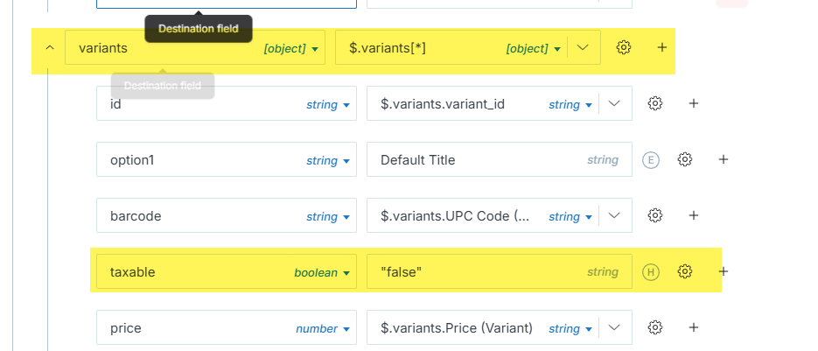Change taxable data type from boolean
Screen dimensions: 818x351
(x=321, y=272)
